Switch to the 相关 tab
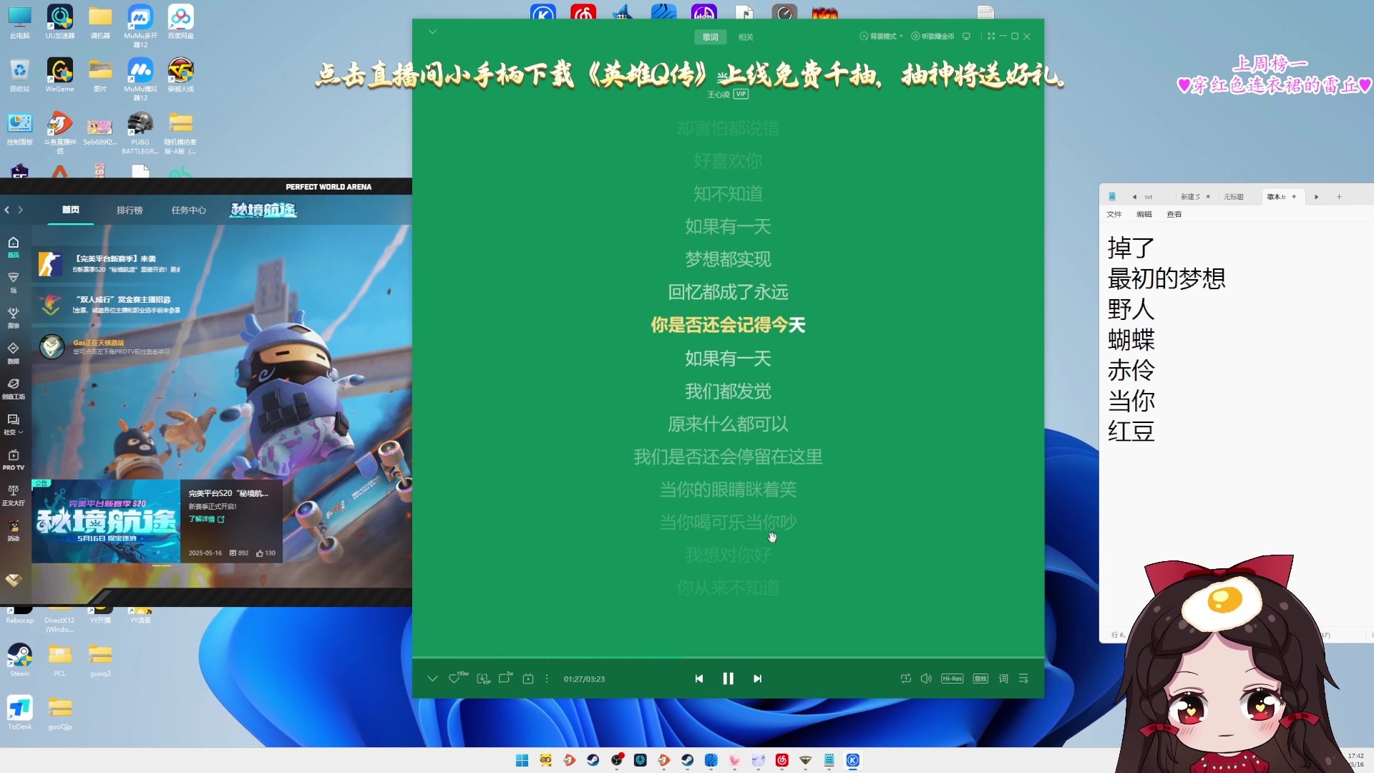This screenshot has width=1374, height=773. click(x=746, y=37)
